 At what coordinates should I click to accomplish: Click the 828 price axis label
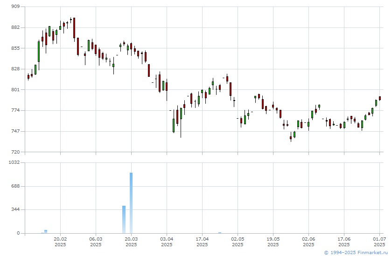15,68
